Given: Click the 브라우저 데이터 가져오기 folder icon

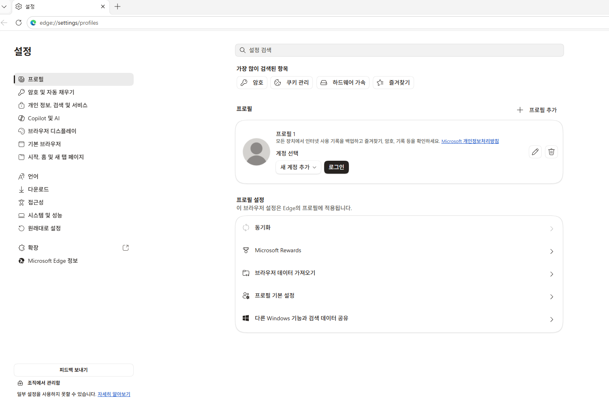Looking at the screenshot, I should tap(246, 273).
